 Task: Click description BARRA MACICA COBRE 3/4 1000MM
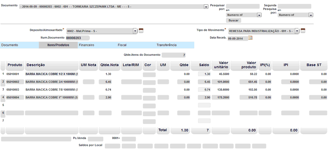click(x=52, y=82)
